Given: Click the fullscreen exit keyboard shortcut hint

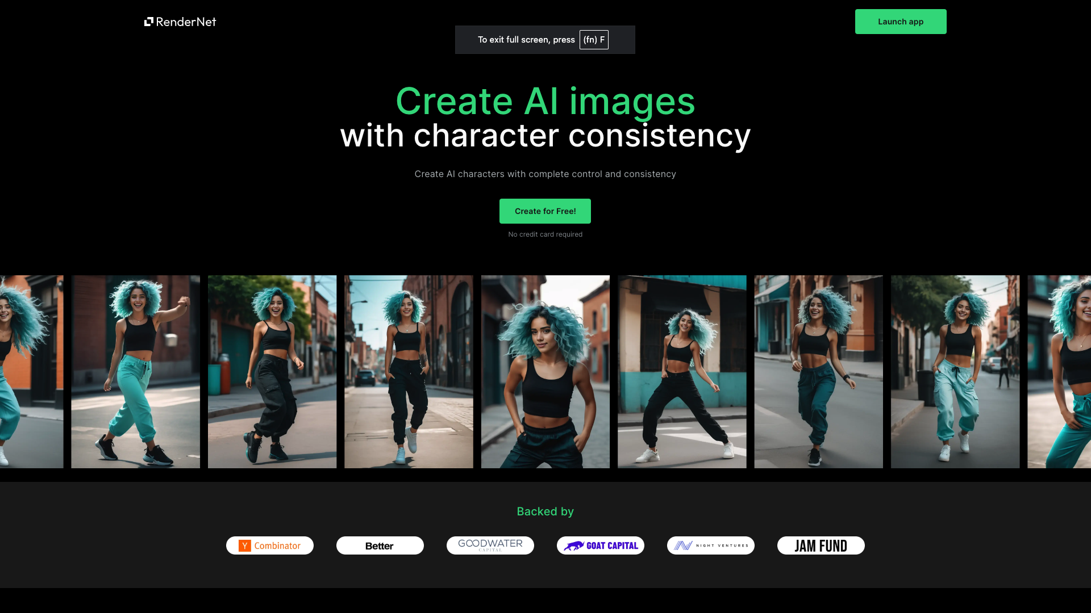Looking at the screenshot, I should pyautogui.click(x=545, y=39).
